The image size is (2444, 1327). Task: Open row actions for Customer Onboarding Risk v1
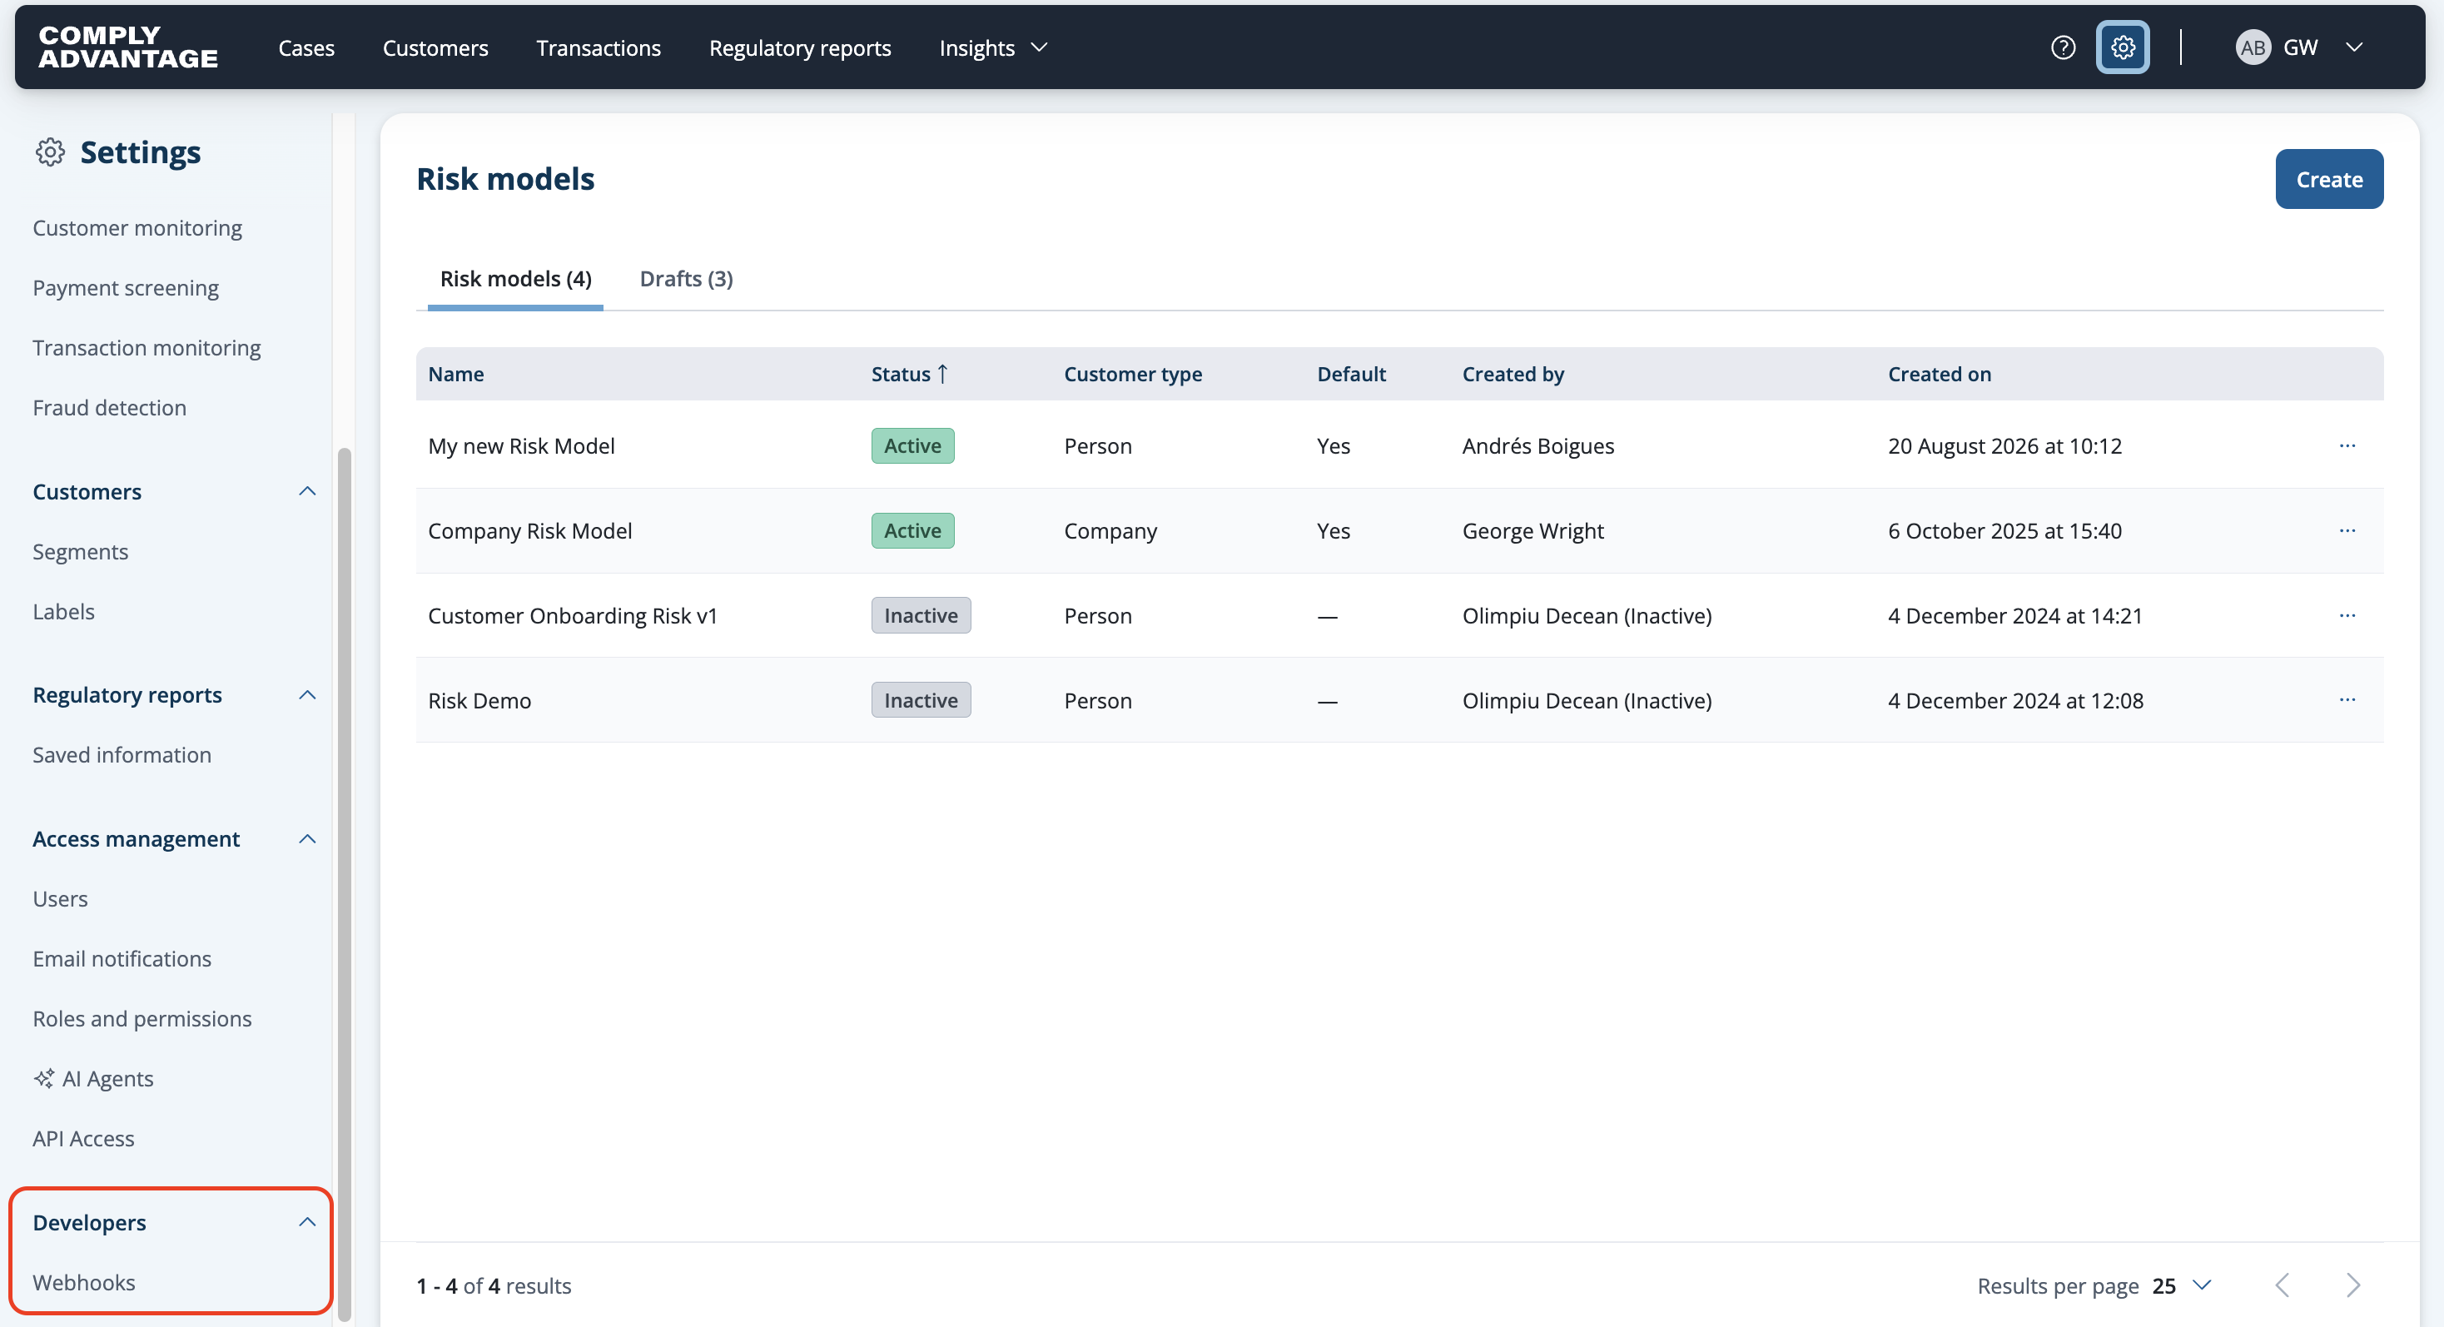(x=2347, y=615)
